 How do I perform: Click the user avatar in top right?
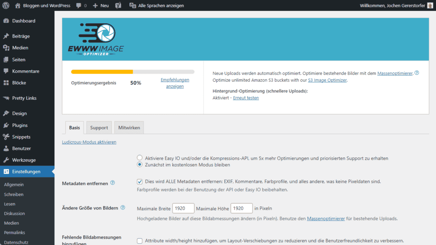[430, 5]
